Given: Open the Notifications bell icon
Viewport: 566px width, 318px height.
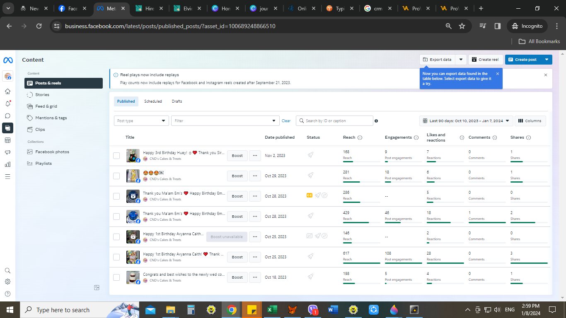Looking at the screenshot, I should [7, 104].
